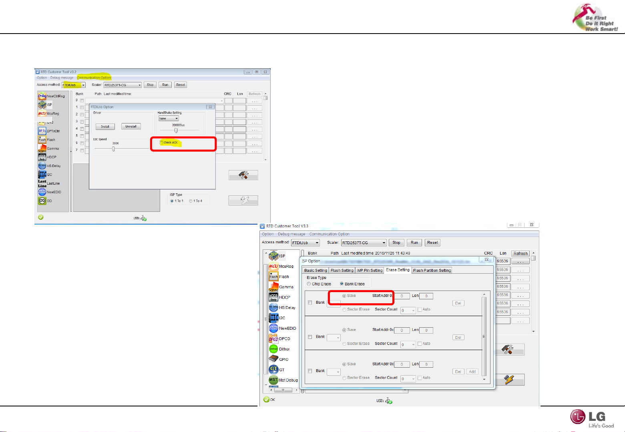Viewport: 625px width, 432px height.
Task: Tick Bank checkbox in row with Add button
Action: (x=310, y=371)
